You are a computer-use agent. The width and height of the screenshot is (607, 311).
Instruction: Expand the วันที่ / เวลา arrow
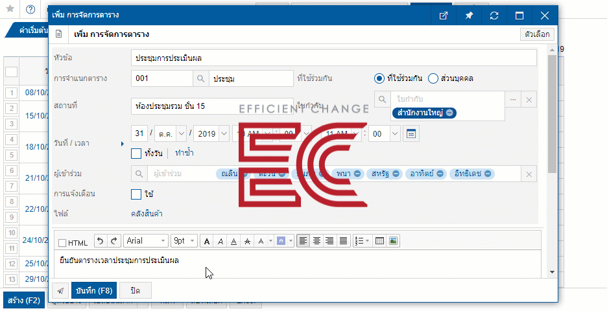click(123, 143)
